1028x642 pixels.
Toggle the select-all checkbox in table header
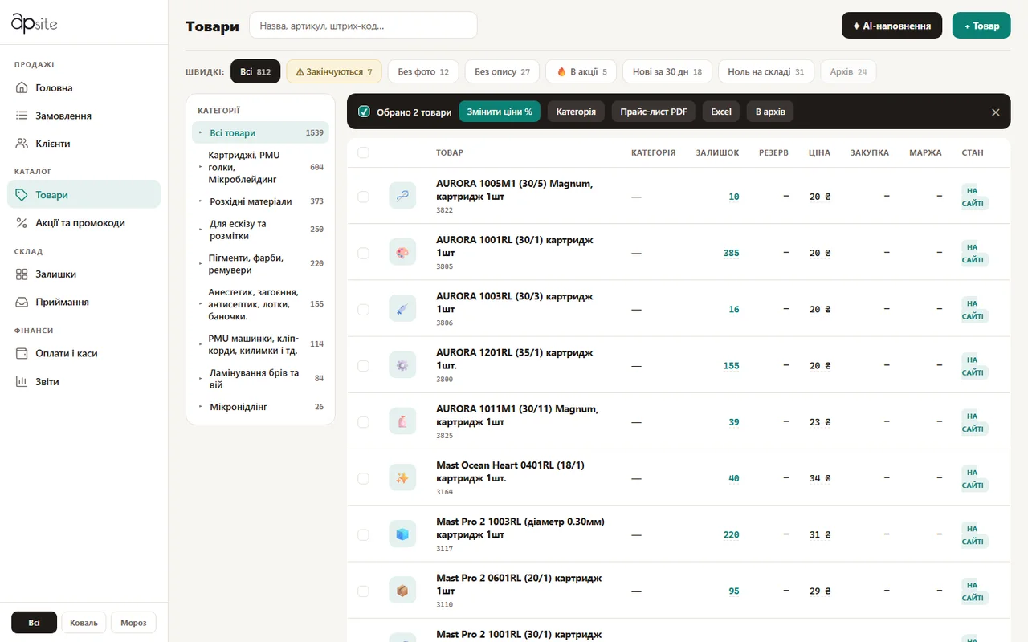[363, 152]
